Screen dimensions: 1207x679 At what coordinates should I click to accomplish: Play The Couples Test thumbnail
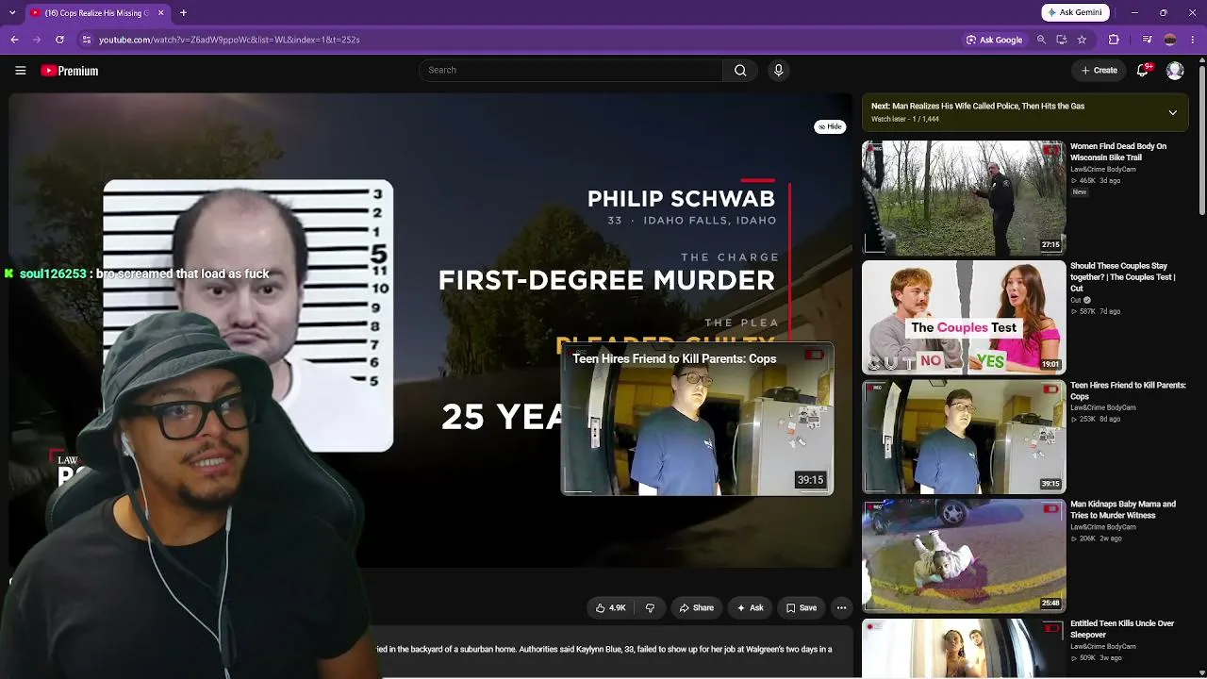[x=964, y=318]
